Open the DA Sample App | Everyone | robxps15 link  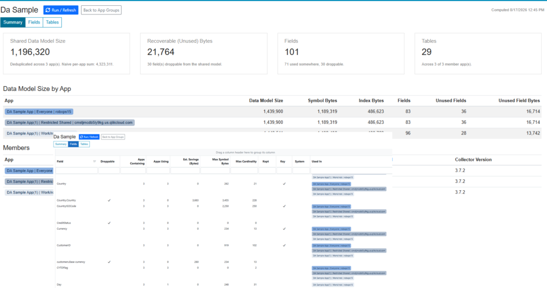click(38, 112)
